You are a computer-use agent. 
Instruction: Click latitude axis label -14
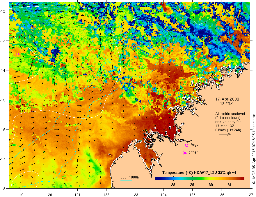3,70
